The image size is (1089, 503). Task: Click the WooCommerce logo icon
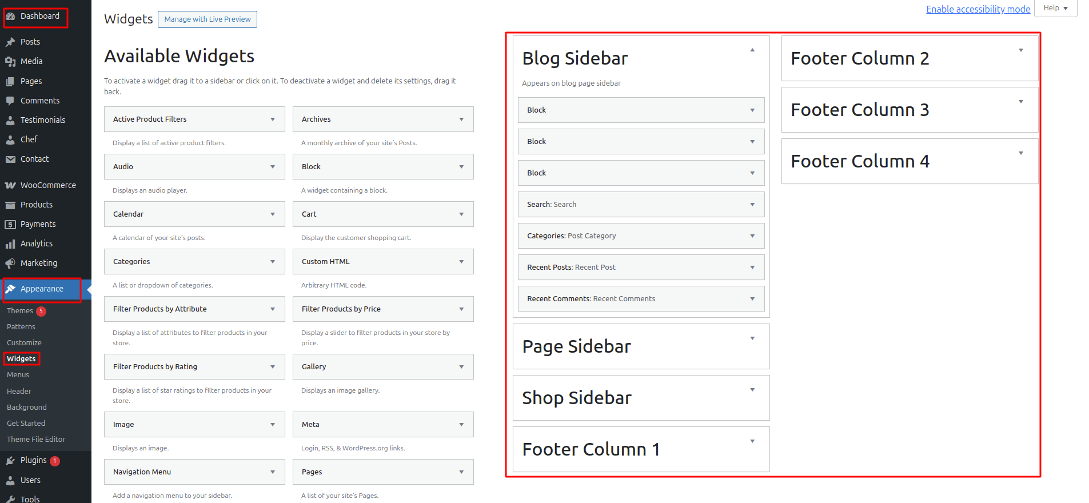10,185
